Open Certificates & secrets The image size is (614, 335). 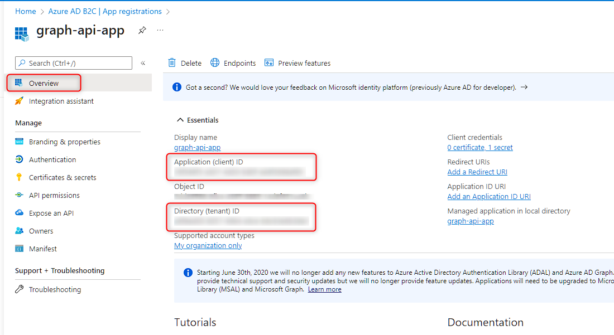[x=63, y=177]
